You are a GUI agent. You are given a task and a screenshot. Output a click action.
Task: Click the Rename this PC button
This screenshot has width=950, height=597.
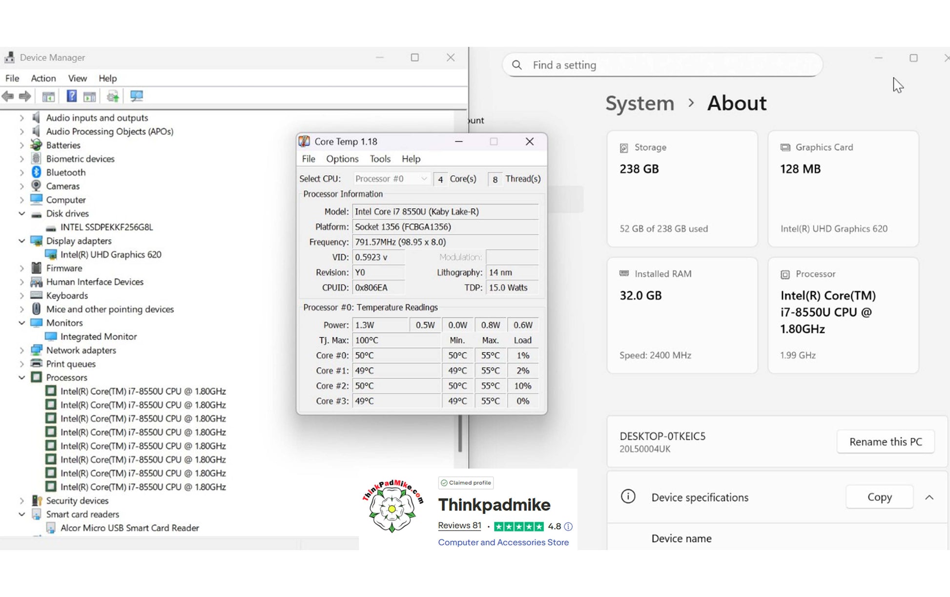885,442
